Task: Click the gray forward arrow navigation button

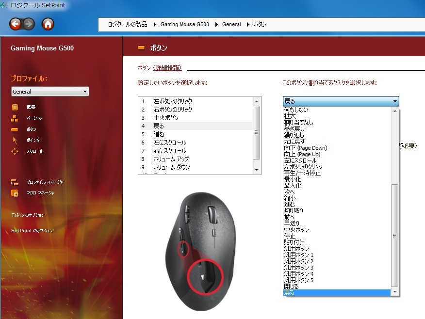Action: pyautogui.click(x=29, y=24)
